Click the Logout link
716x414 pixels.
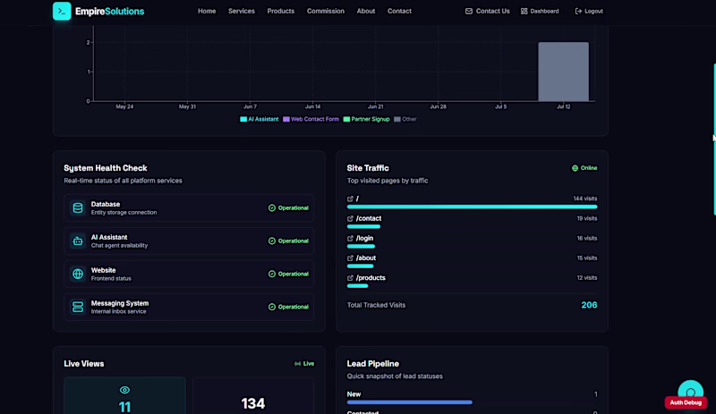[x=589, y=11]
